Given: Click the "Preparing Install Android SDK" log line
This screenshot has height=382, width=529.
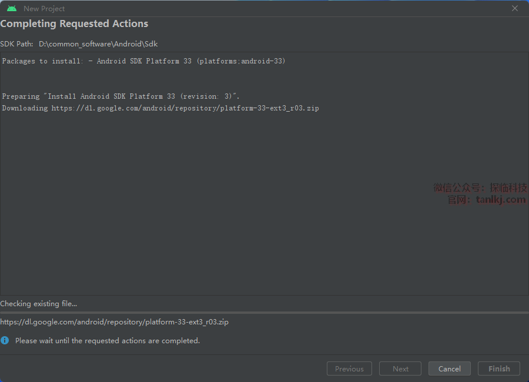Looking at the screenshot, I should pyautogui.click(x=120, y=96).
